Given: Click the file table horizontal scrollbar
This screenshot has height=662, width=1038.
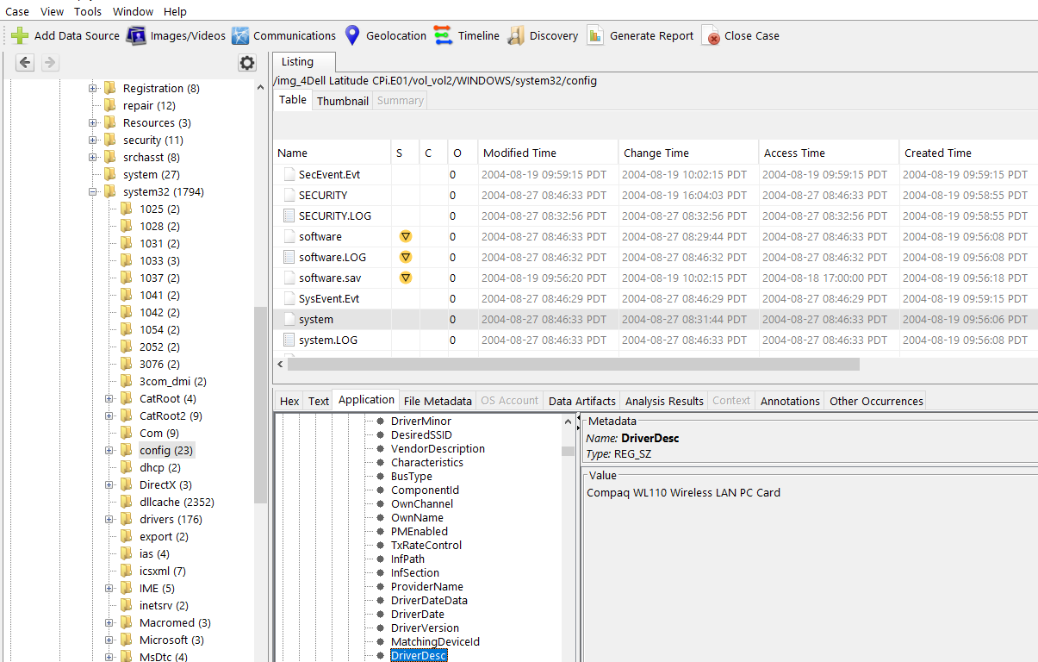Looking at the screenshot, I should tap(574, 364).
